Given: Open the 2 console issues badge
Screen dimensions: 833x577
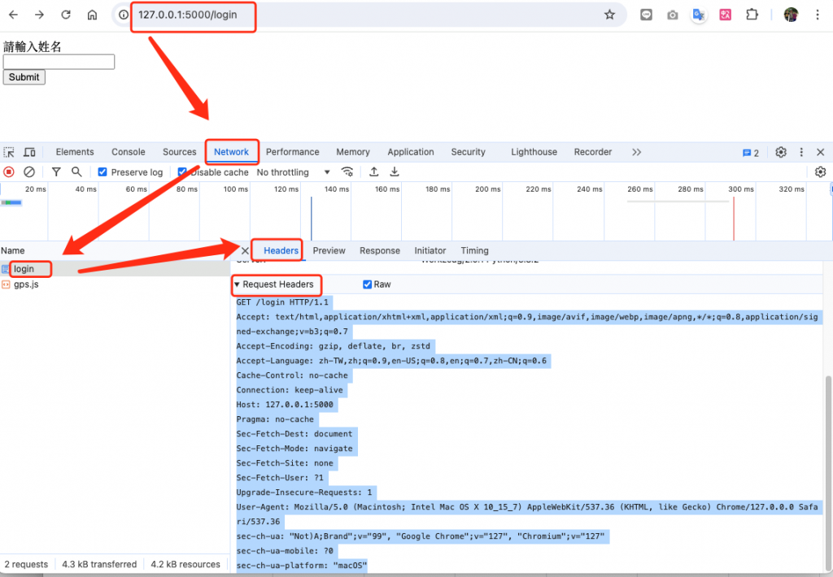Looking at the screenshot, I should [751, 153].
